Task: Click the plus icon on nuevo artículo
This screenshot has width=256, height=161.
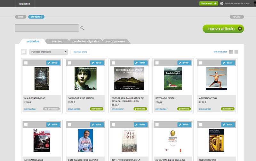Action: pyautogui.click(x=240, y=29)
